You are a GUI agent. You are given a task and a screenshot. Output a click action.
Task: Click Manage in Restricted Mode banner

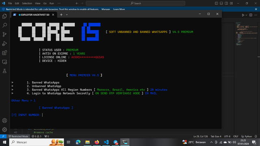pos(106,9)
